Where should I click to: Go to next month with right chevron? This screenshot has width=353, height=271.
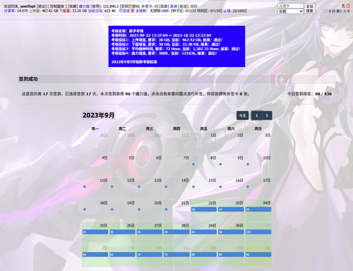tap(267, 116)
